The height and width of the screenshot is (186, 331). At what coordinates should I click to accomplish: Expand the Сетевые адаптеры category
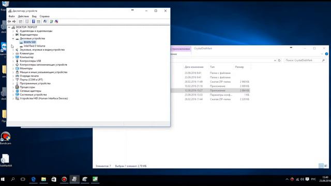coord(13,91)
